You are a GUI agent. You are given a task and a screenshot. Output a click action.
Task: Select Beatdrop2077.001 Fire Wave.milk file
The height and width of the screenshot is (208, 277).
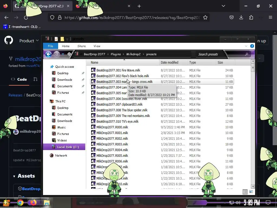point(162,70)
